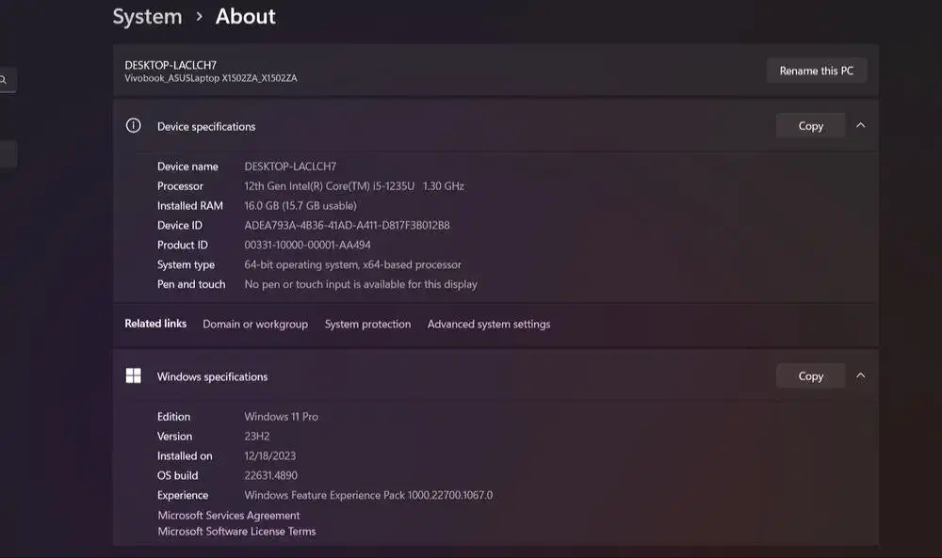The width and height of the screenshot is (942, 558).
Task: Open Advanced system settings link
Action: pos(488,325)
